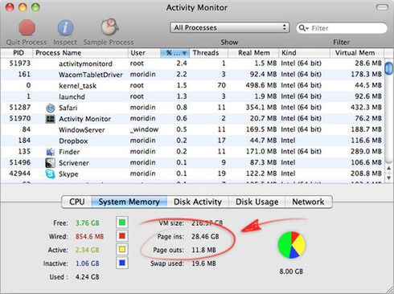Click the Activity Monitor app icon in its row

51,119
